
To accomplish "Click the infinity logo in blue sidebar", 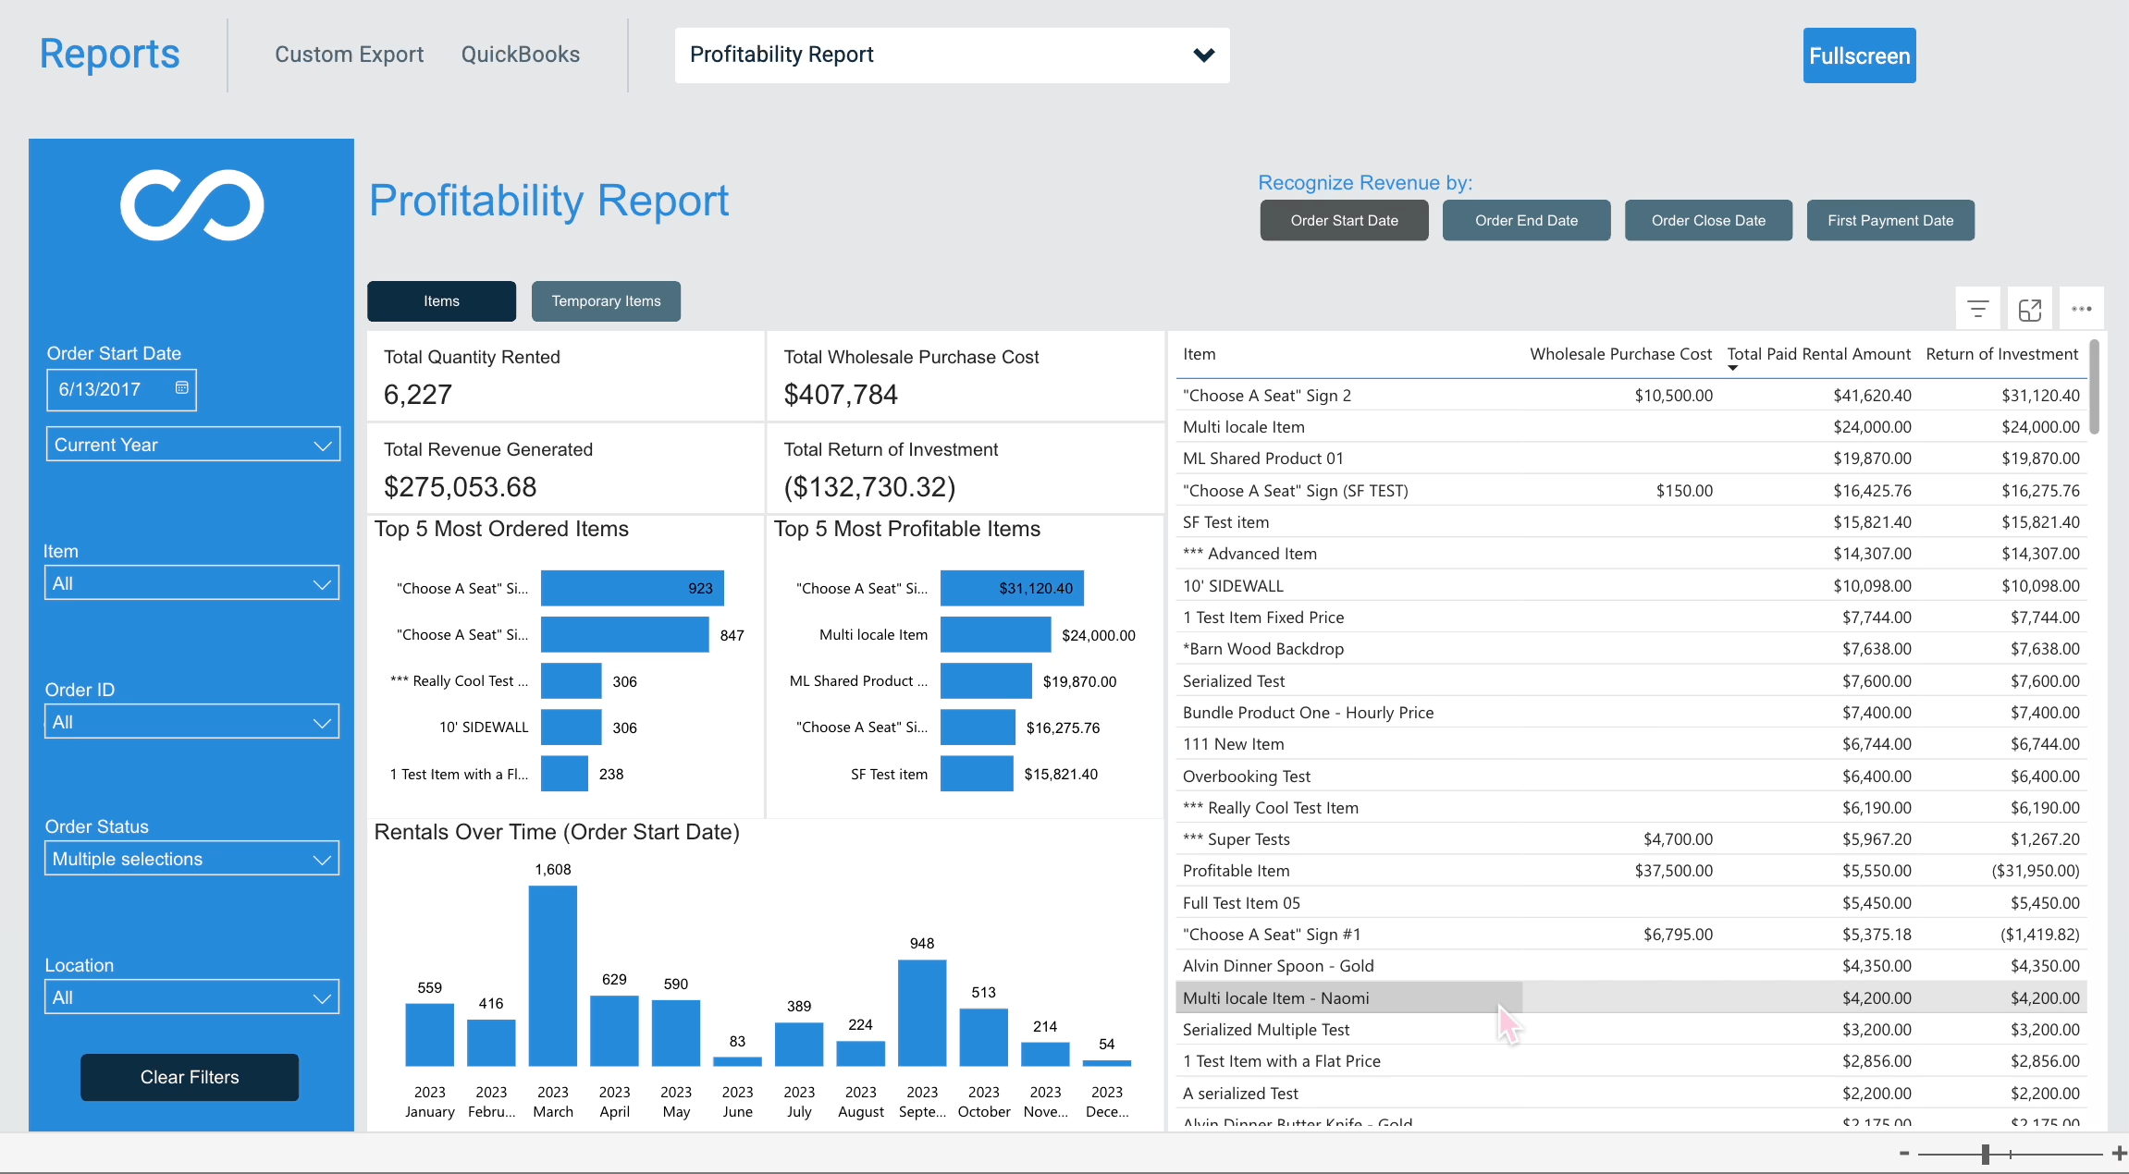I will click(x=192, y=205).
